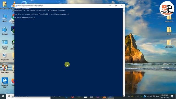The image size is (176, 99).
Task: Click the PS C:\WINDOWS\system32> prompt line
Action: click(x=25, y=18)
